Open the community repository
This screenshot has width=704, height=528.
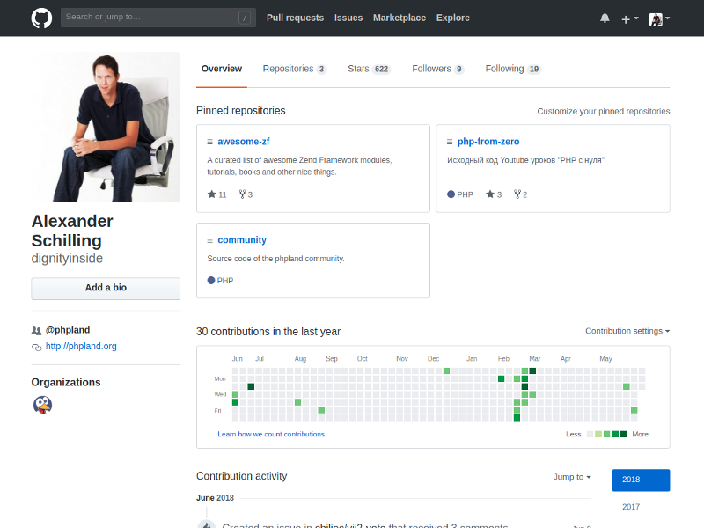tap(242, 239)
